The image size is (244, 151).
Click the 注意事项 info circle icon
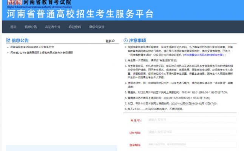click(125, 40)
